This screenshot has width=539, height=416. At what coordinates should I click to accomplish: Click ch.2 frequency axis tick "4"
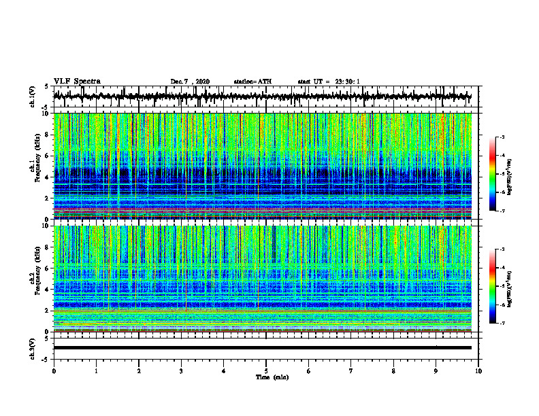coord(48,290)
